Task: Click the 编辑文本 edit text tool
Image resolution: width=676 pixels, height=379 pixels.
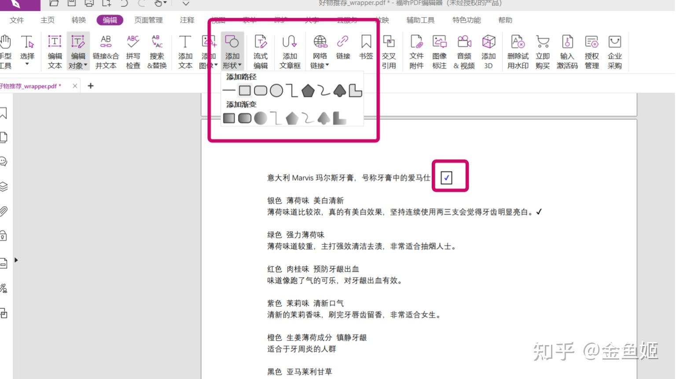Action: (x=55, y=52)
